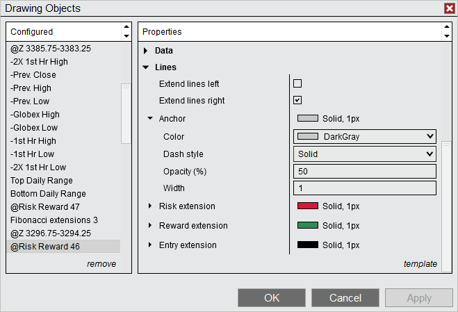
Task: Click the Cancel button
Action: (345, 297)
